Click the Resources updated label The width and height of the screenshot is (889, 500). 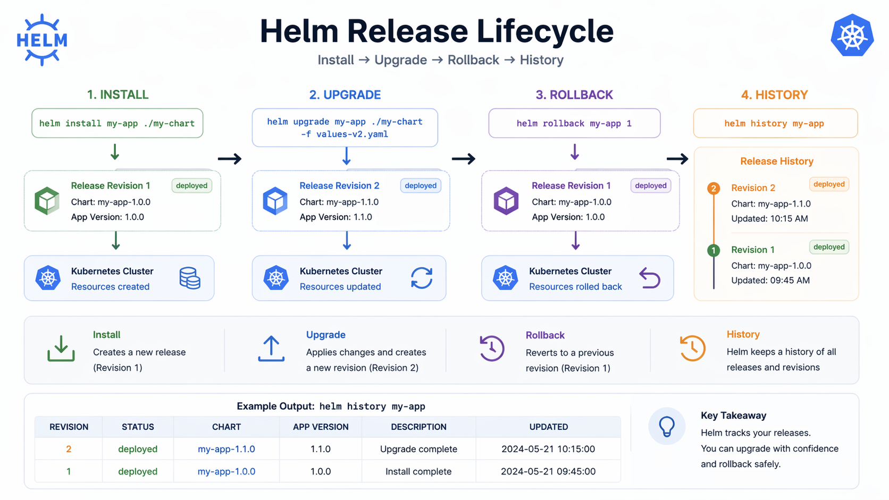pyautogui.click(x=340, y=286)
